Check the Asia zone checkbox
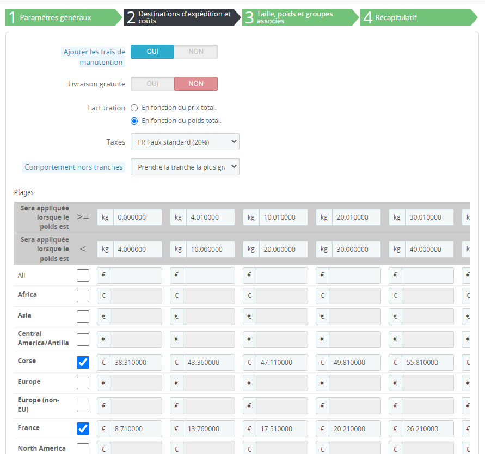The height and width of the screenshot is (454, 485). tap(83, 317)
